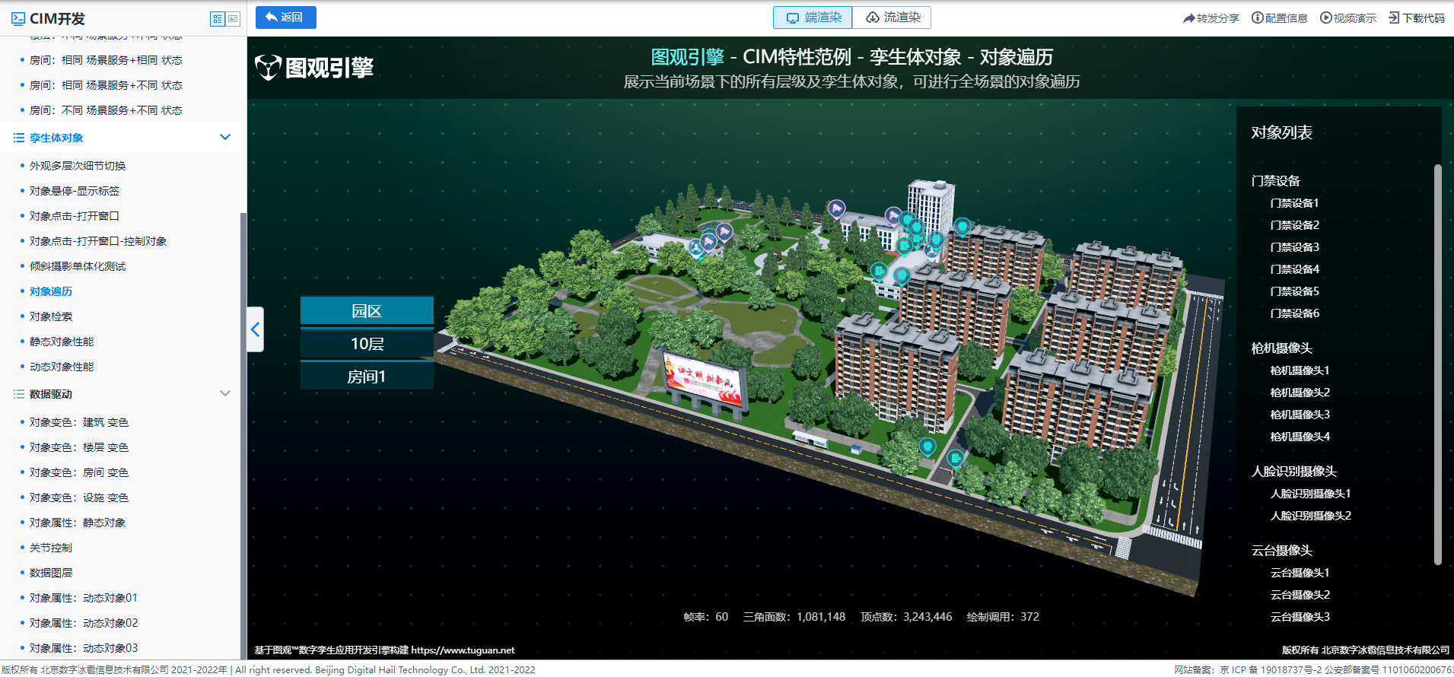Select 枪机摄像头1 in object list
1454x677 pixels.
click(1300, 370)
